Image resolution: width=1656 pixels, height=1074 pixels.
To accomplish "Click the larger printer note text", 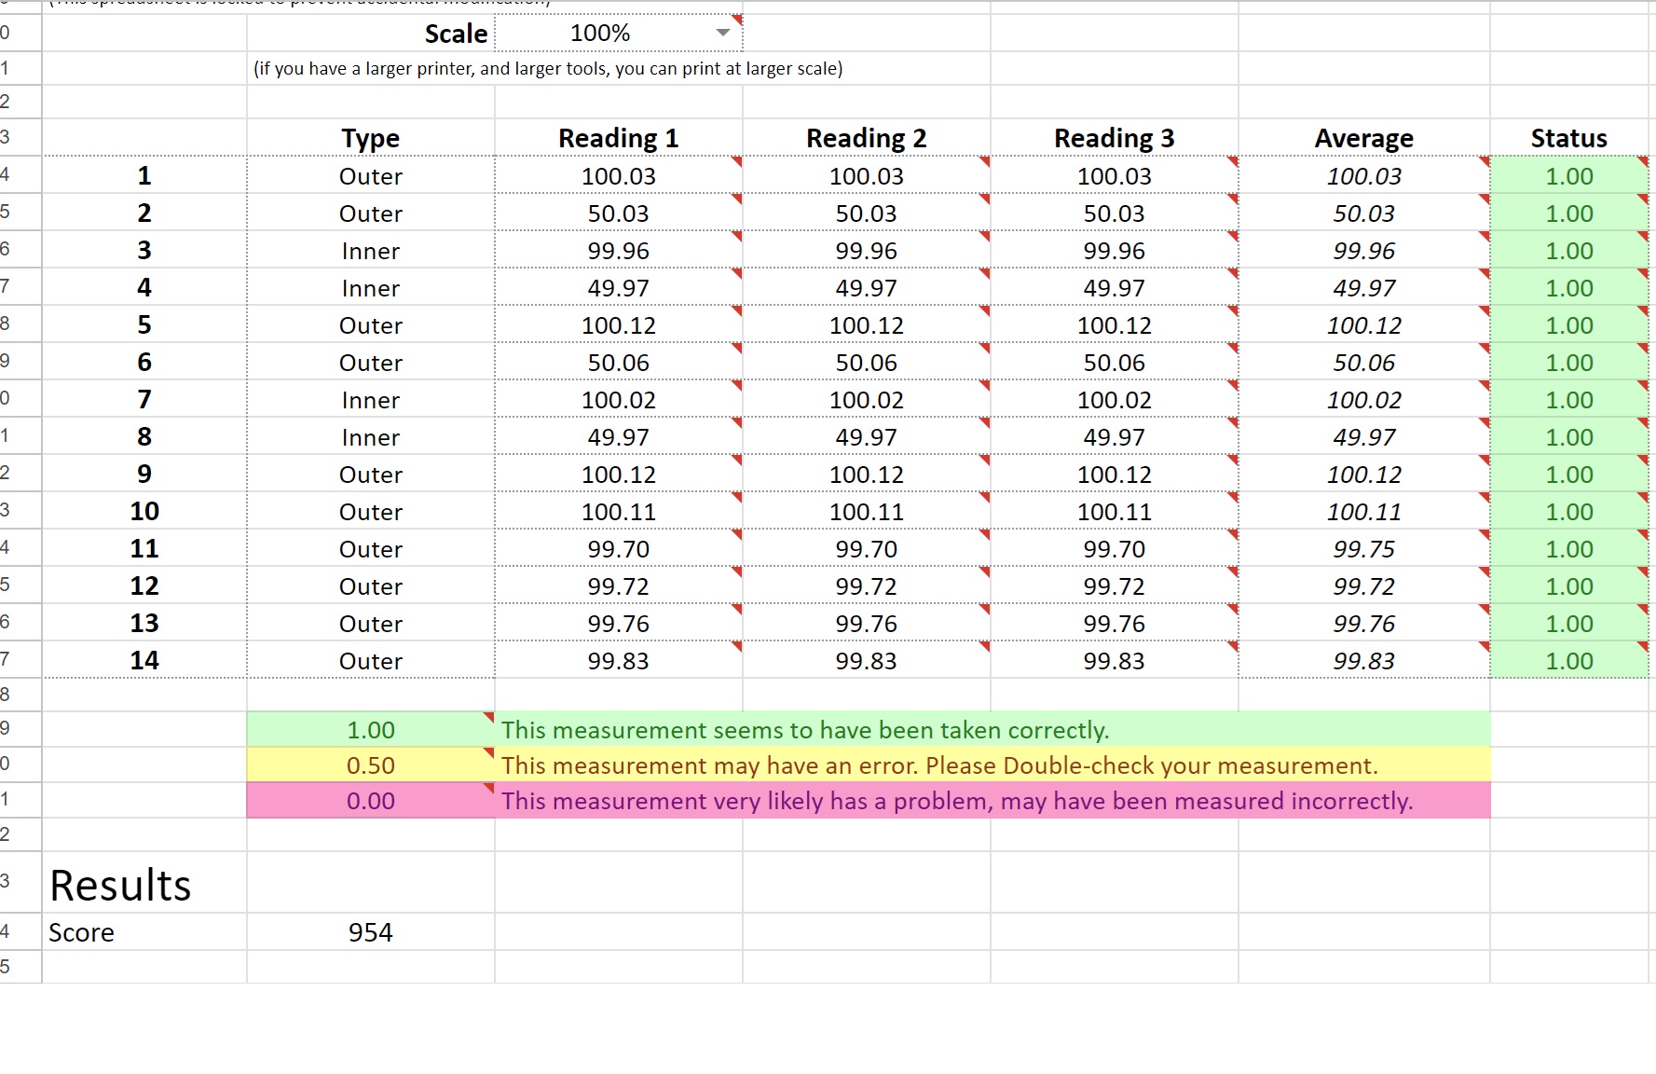I will [x=548, y=68].
